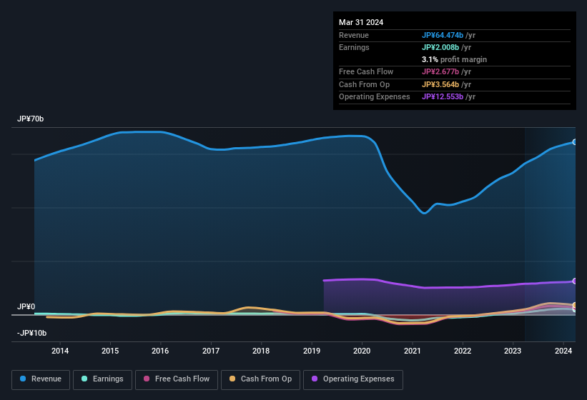The width and height of the screenshot is (587, 400).
Task: Toggle the Revenue series in the legend
Action: pos(41,379)
